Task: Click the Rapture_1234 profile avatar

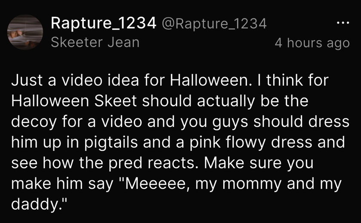Action: click(x=25, y=32)
